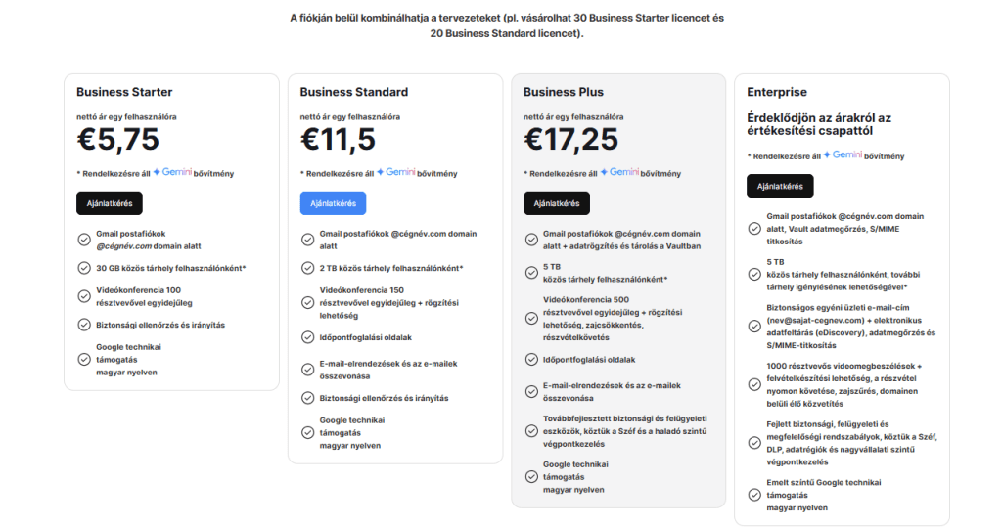Click checkmark beside Plus 'E-mail-elrendezések' feature
Screen dimensions: 1002x527
[x=531, y=392]
